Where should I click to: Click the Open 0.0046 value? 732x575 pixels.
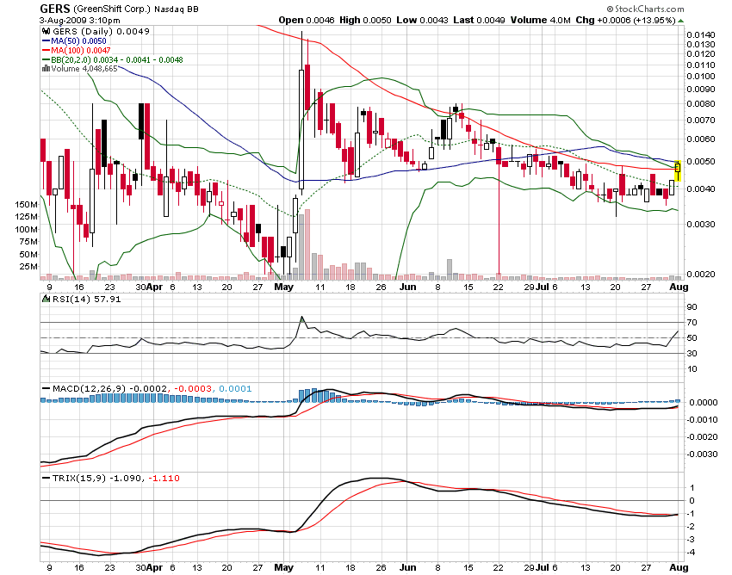point(307,20)
